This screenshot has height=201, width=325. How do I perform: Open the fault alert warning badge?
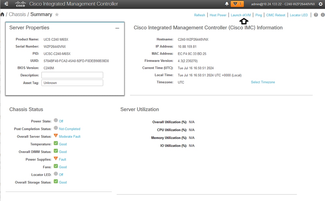237,4
